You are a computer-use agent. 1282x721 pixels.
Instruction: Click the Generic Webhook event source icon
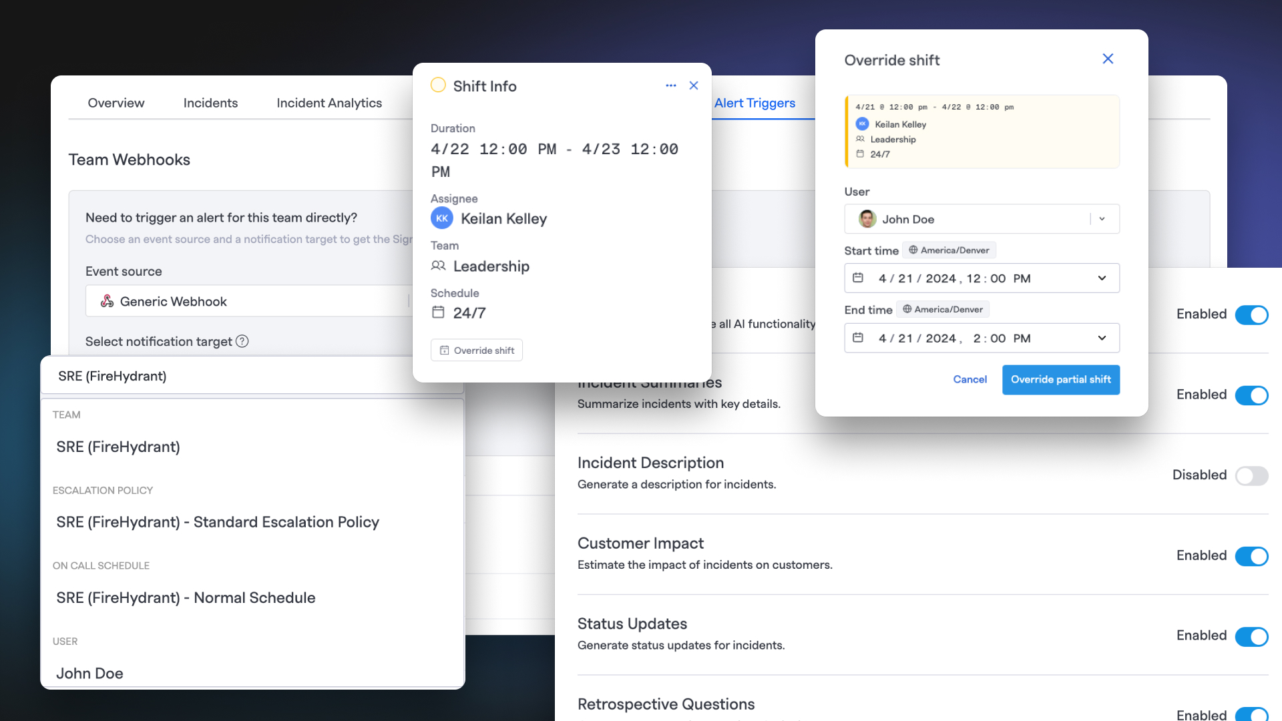(107, 301)
